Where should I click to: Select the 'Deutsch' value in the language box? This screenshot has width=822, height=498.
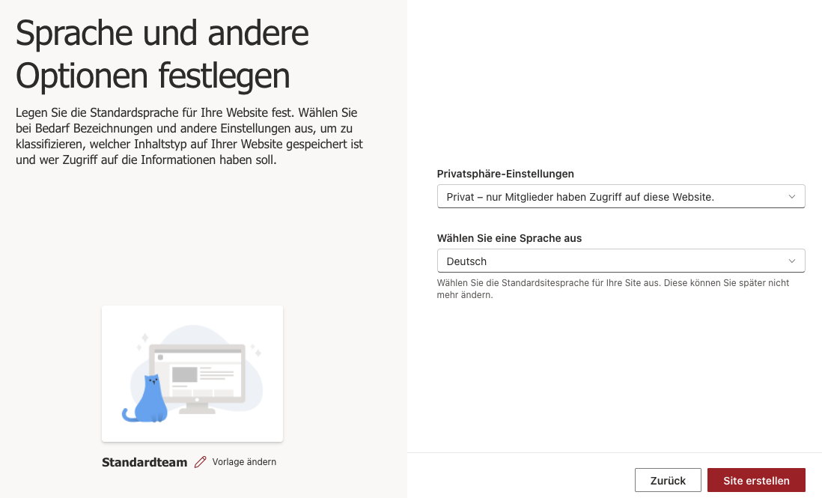(466, 261)
